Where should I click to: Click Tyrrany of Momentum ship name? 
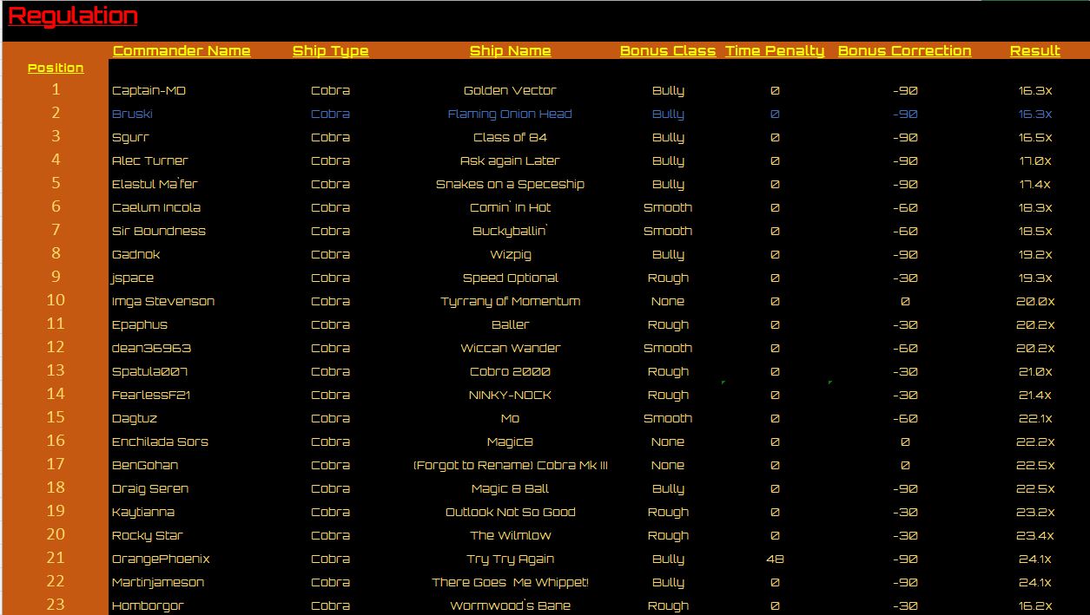click(510, 301)
